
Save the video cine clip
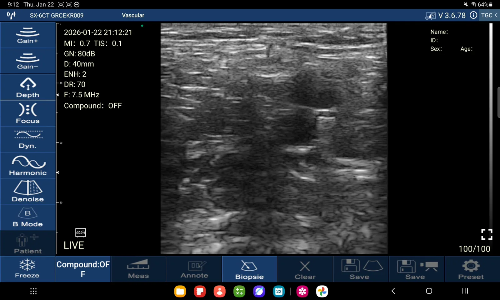[417, 269]
